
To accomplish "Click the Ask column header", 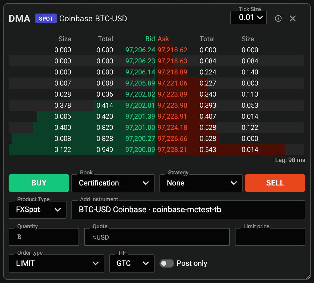I will pos(163,39).
